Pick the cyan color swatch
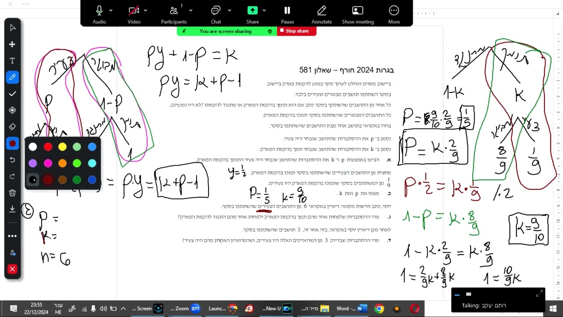The image size is (563, 317). coord(92,163)
